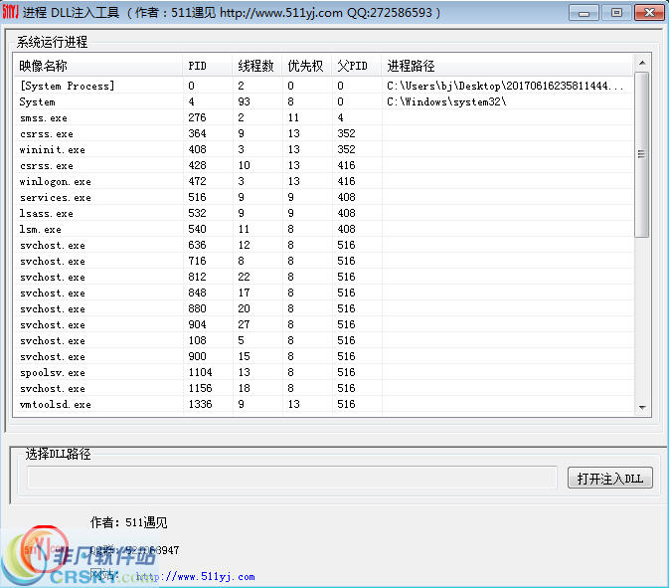Sort by 进程路径 column header
Image resolution: width=669 pixels, height=588 pixels.
(507, 66)
